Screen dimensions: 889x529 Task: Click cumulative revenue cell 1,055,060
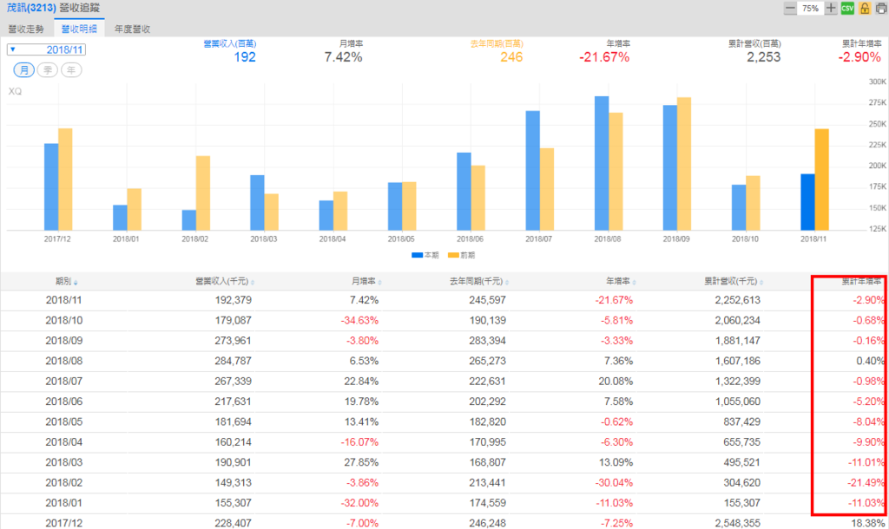[x=738, y=402]
